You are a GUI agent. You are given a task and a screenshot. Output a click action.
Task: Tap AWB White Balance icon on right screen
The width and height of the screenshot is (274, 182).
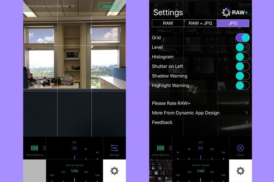pyautogui.click(x=161, y=149)
